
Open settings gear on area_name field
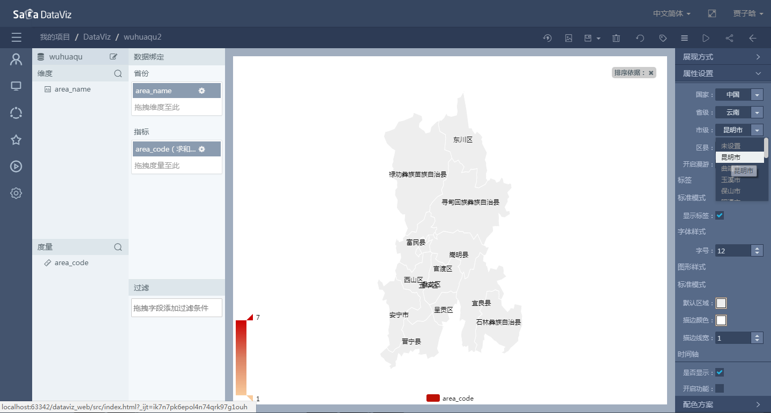202,91
